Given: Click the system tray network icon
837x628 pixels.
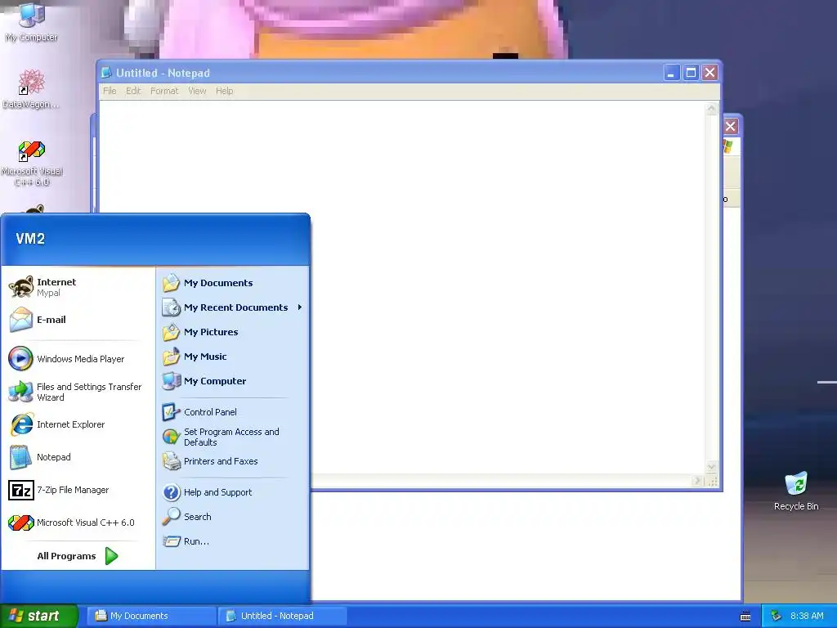Looking at the screenshot, I should tap(776, 616).
